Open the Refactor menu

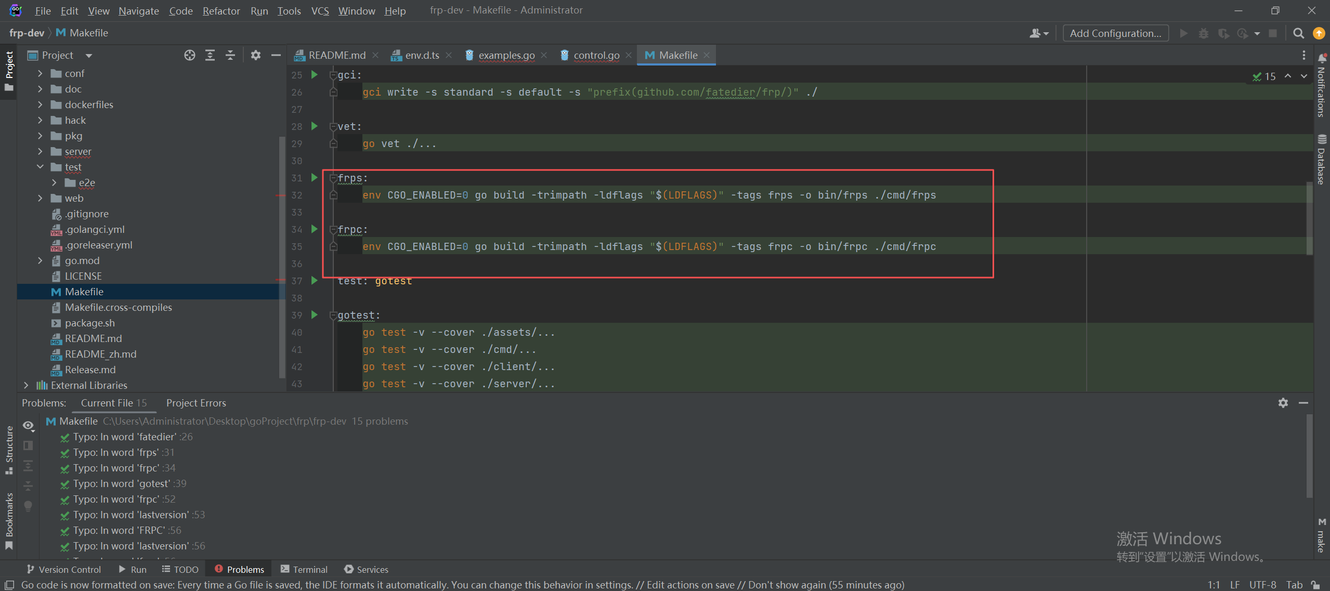[x=221, y=11]
